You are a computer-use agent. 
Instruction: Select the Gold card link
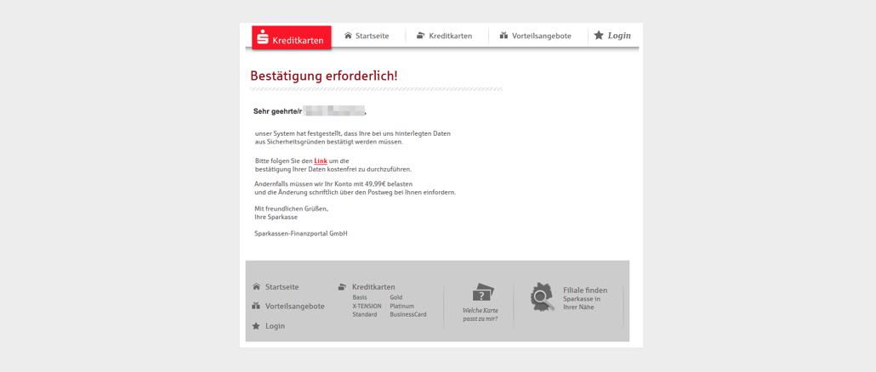click(396, 297)
